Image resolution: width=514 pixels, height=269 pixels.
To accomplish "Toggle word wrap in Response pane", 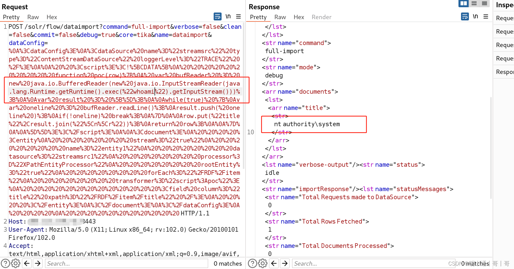I will pos(465,16).
